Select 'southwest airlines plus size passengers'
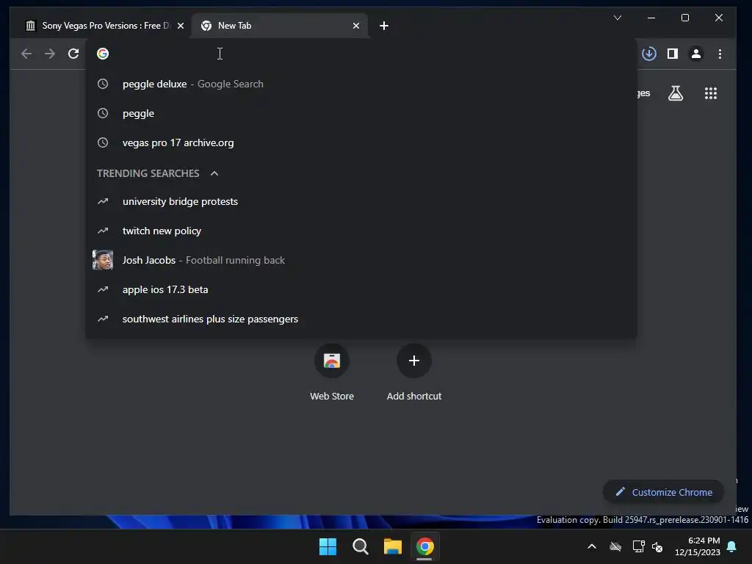 (361, 319)
